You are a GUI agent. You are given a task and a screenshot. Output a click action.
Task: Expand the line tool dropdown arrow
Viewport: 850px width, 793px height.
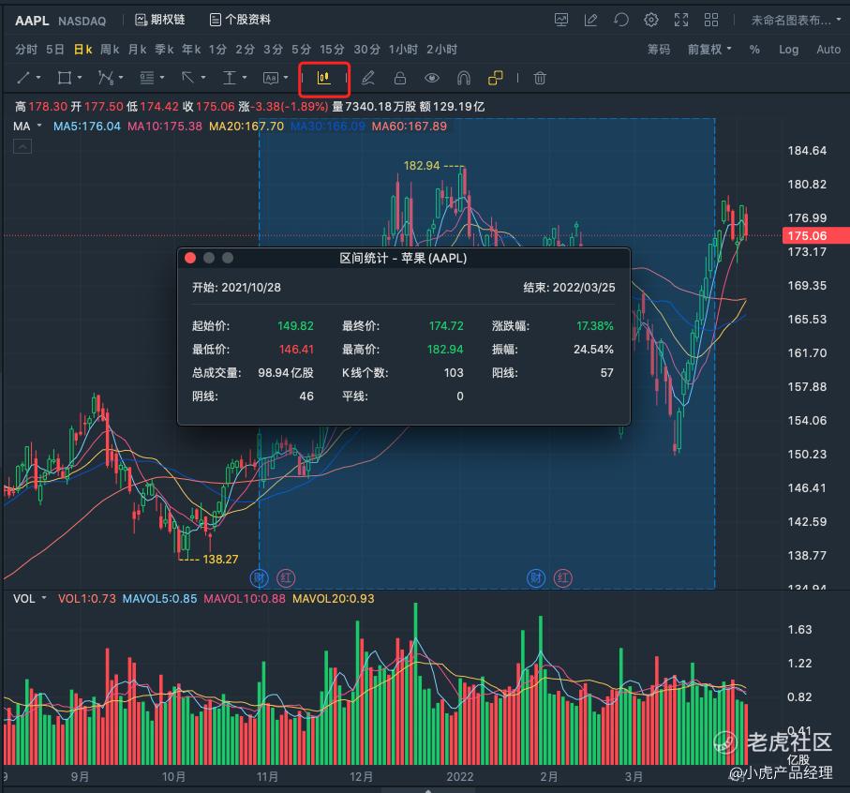point(38,78)
